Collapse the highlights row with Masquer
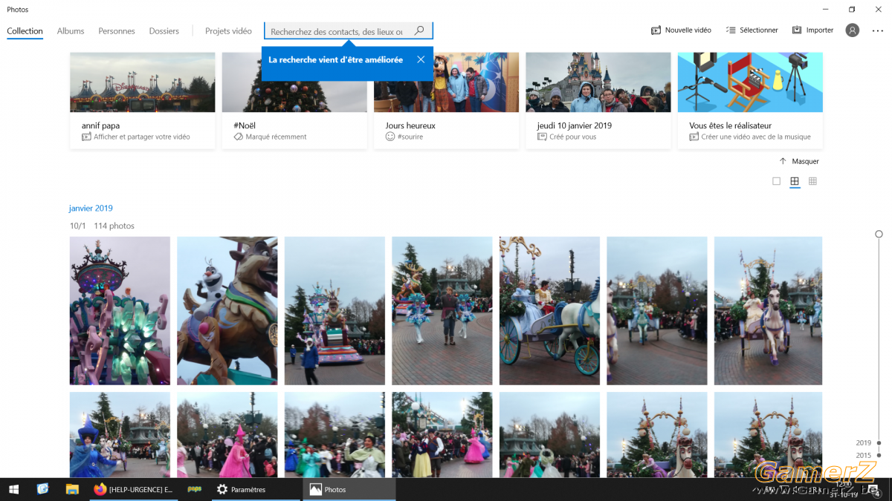This screenshot has height=501, width=892. pos(799,161)
